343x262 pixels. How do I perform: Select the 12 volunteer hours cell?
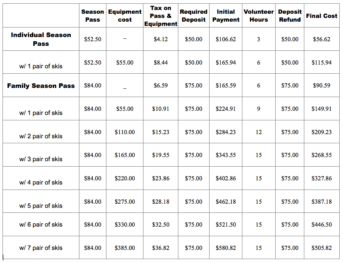coord(259,132)
